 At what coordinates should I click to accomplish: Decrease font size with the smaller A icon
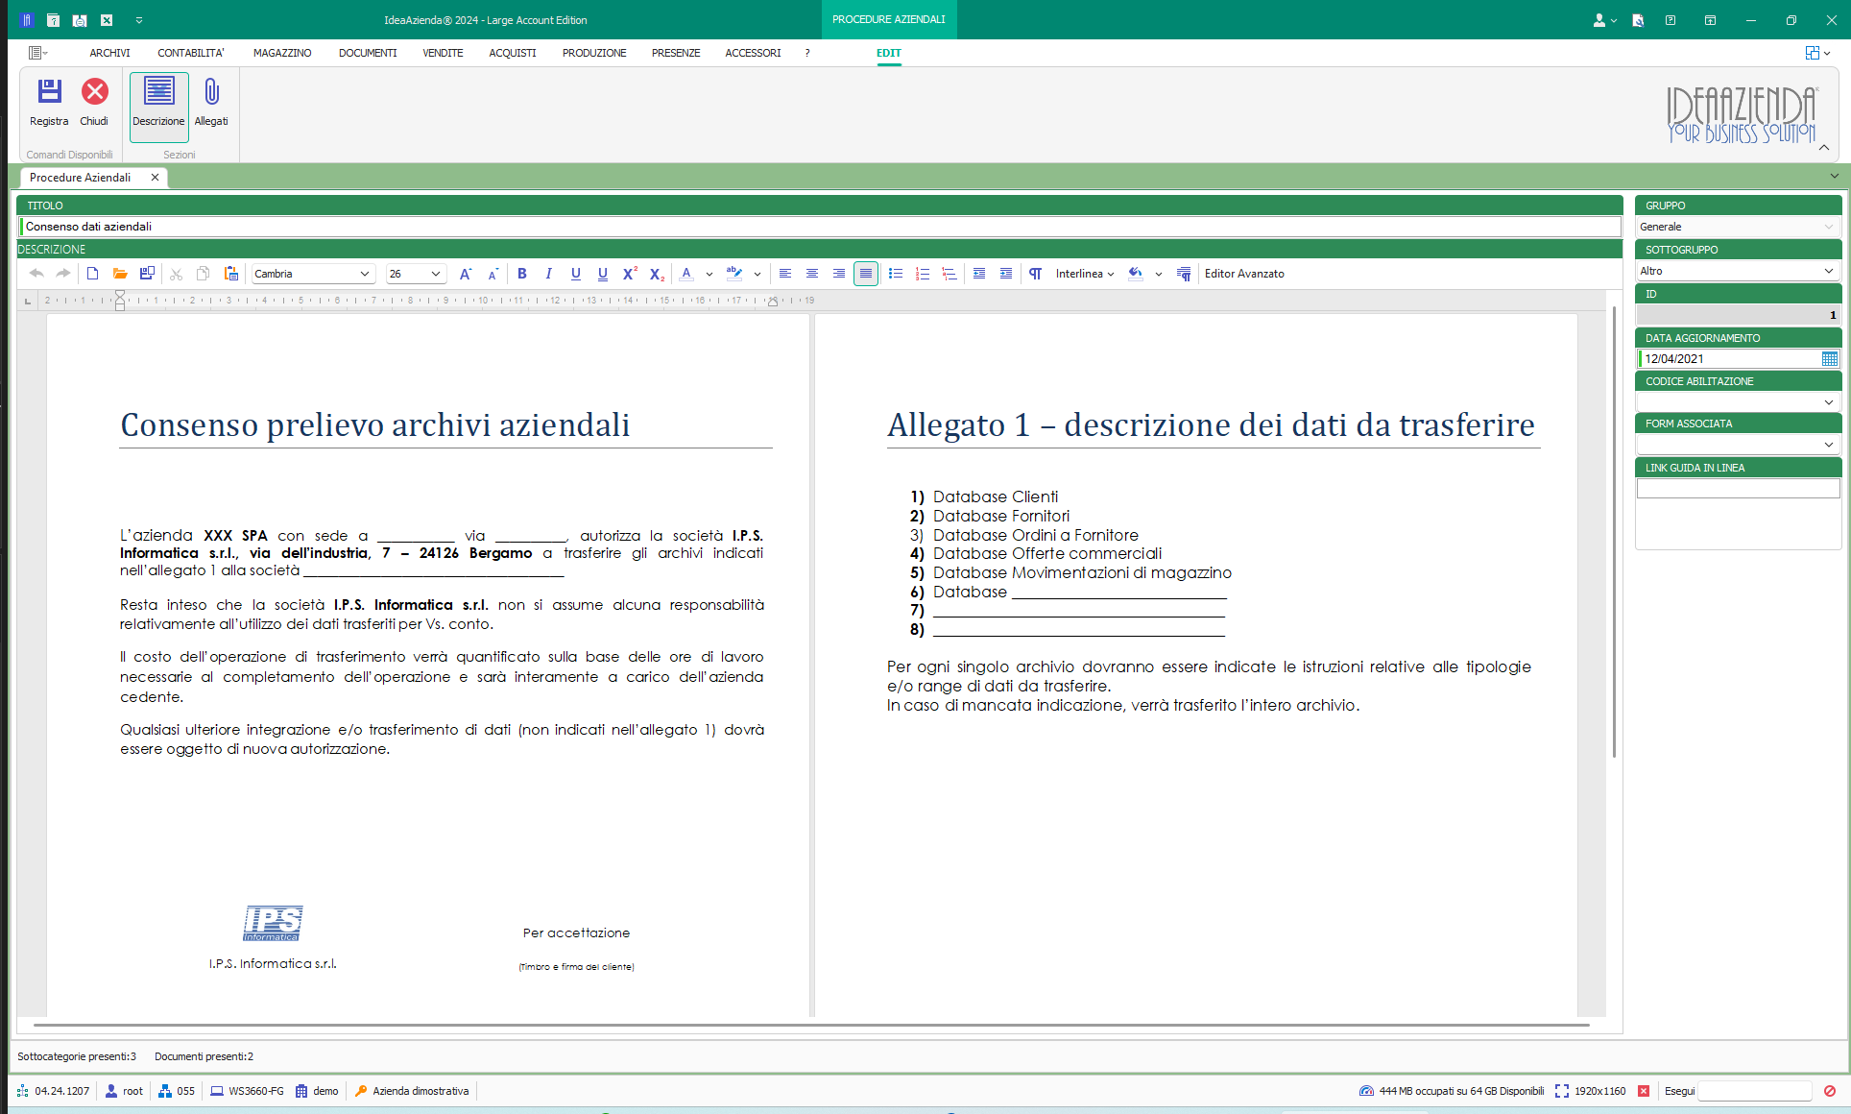pyautogui.click(x=493, y=274)
